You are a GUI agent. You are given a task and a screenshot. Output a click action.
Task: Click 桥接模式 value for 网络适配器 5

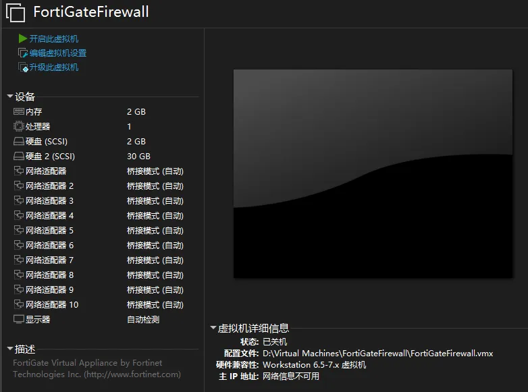coord(155,231)
